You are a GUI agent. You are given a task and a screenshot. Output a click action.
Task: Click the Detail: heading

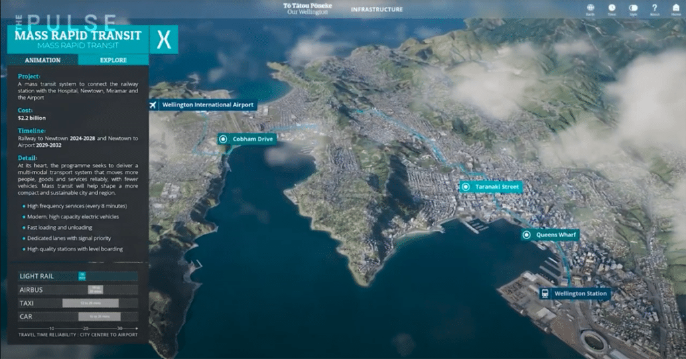pos(27,158)
